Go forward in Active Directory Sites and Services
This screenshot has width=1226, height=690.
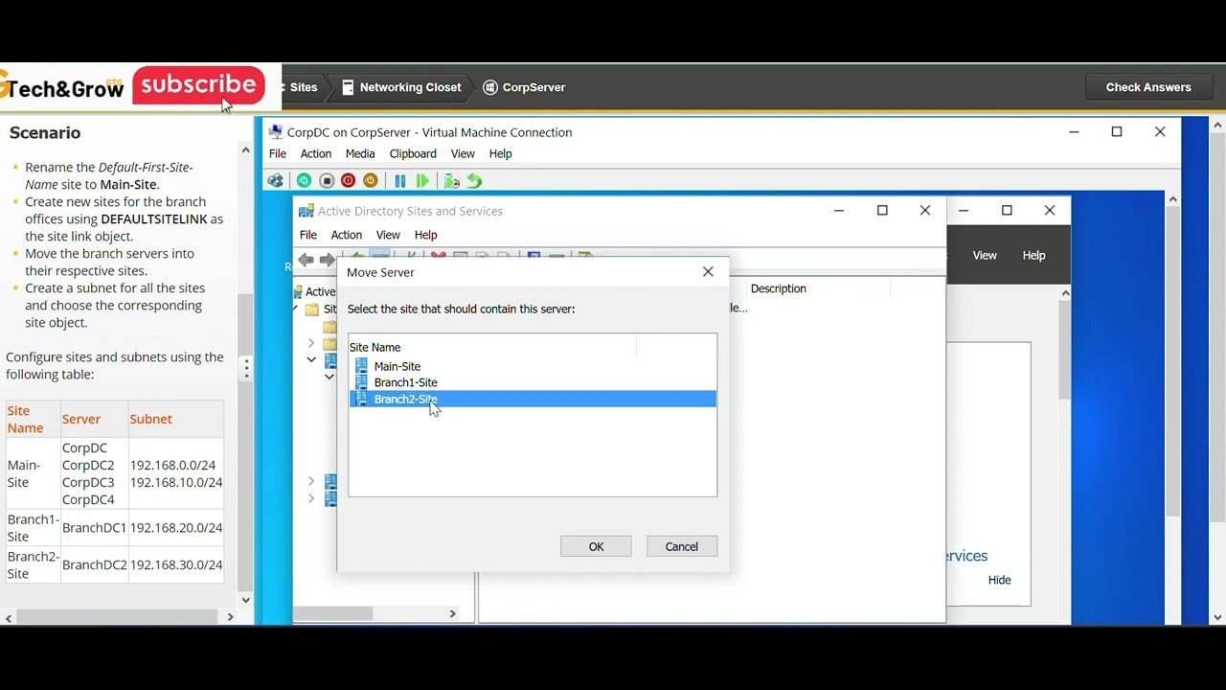pyautogui.click(x=328, y=260)
